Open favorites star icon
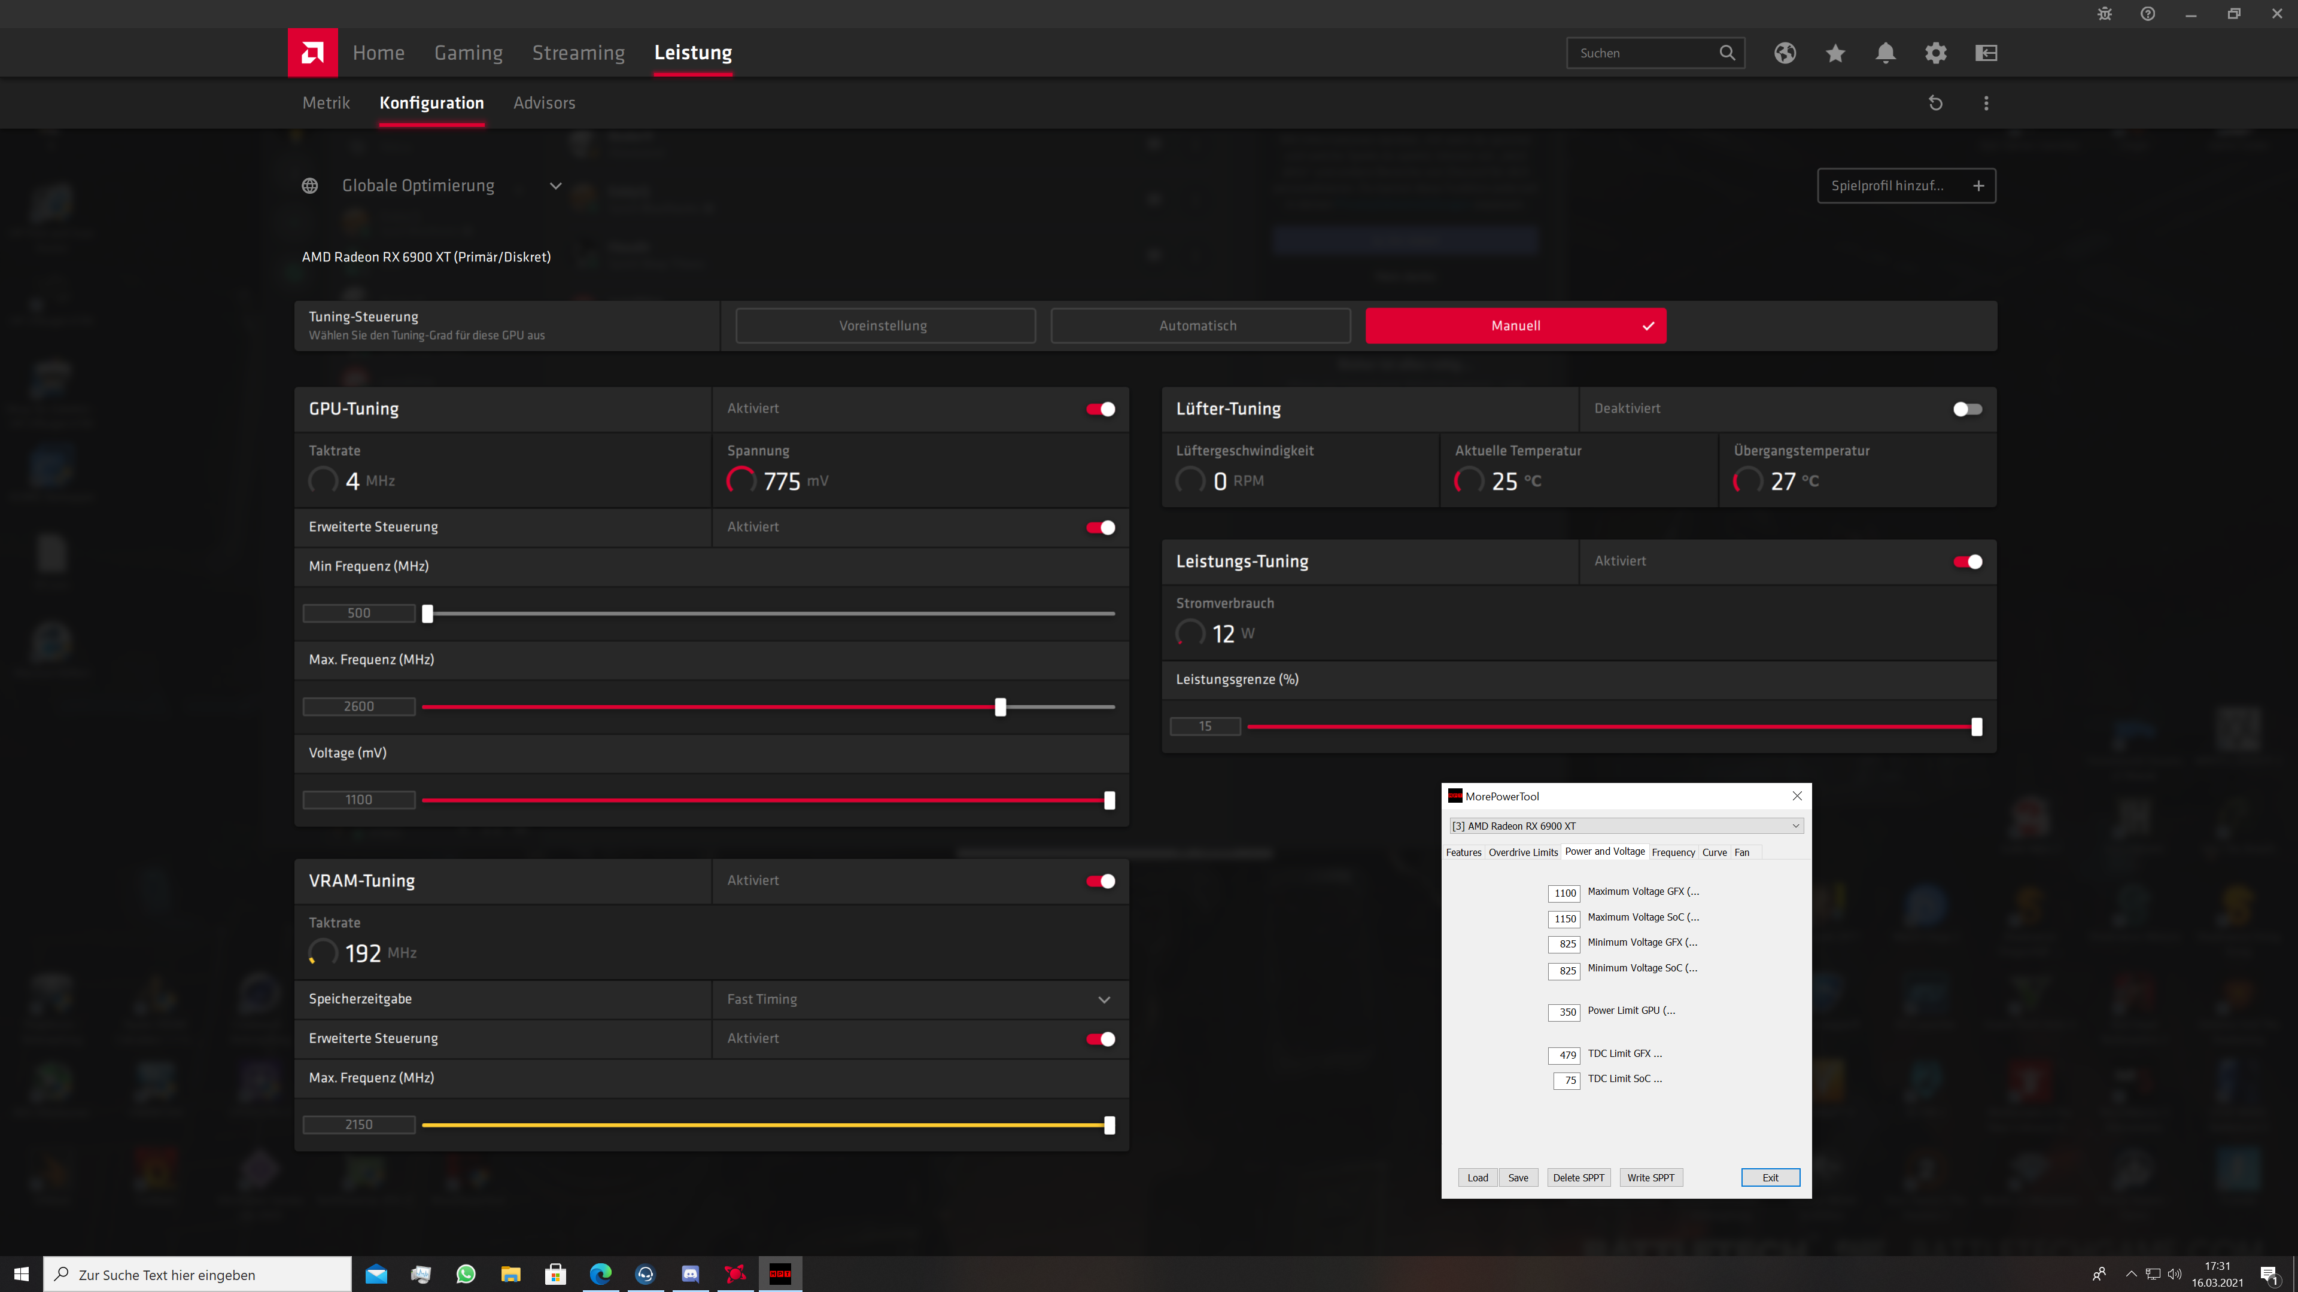The image size is (2298, 1292). (x=1835, y=53)
